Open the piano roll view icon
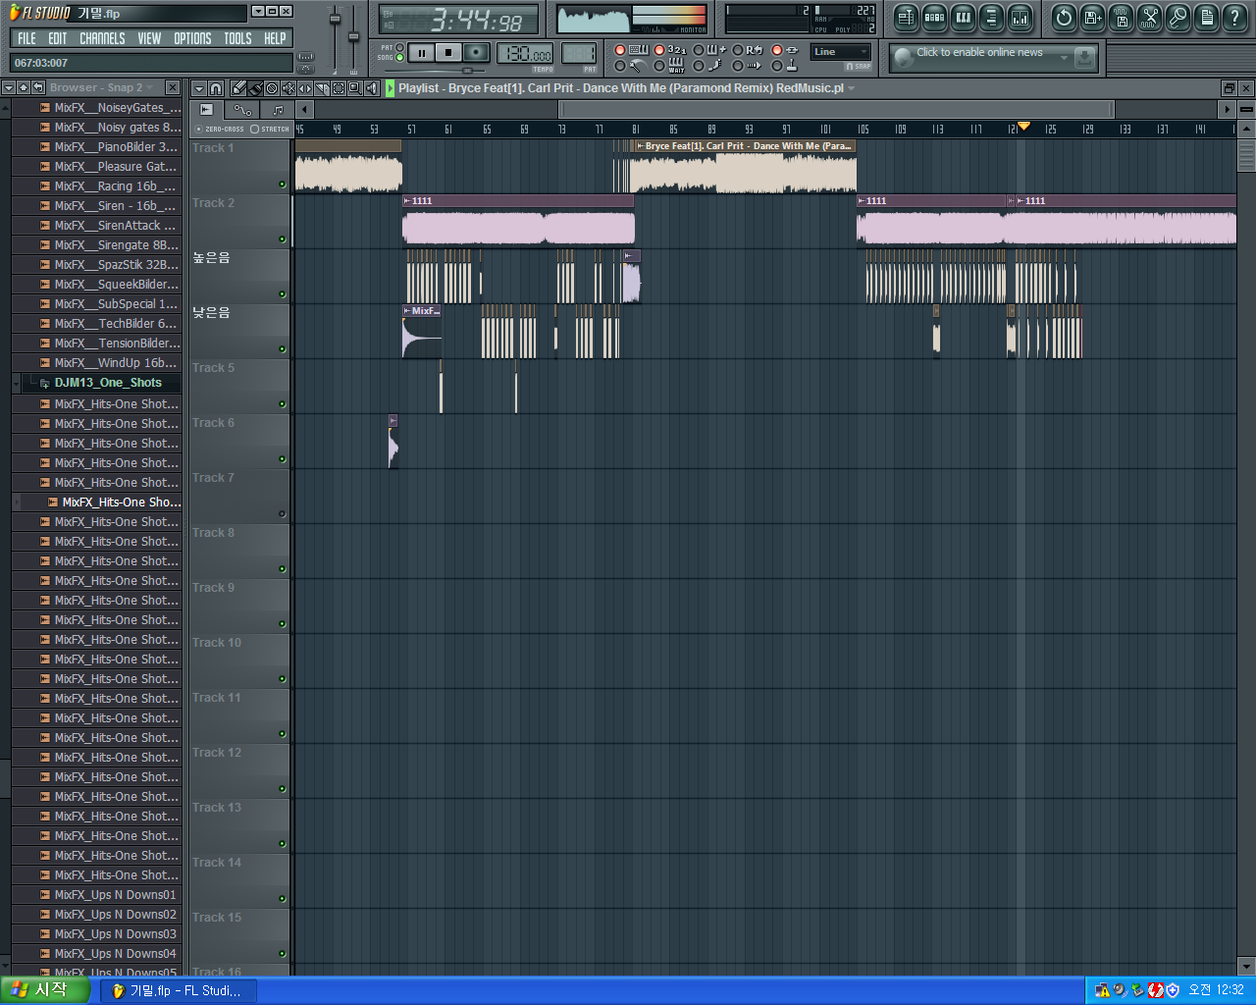This screenshot has height=1005, width=1256. tap(963, 18)
